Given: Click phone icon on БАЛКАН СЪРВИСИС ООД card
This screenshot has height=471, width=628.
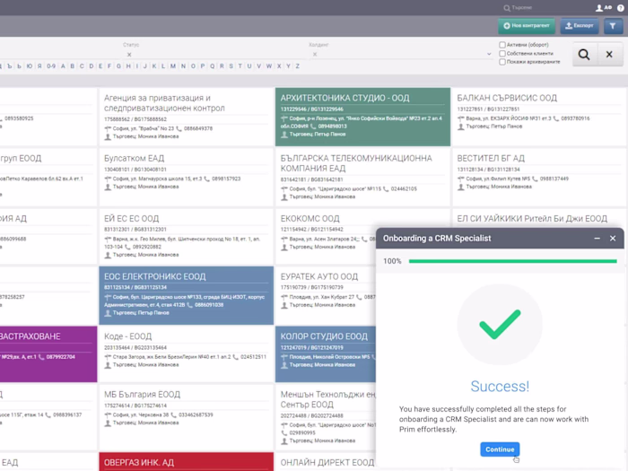Looking at the screenshot, I should (x=556, y=118).
